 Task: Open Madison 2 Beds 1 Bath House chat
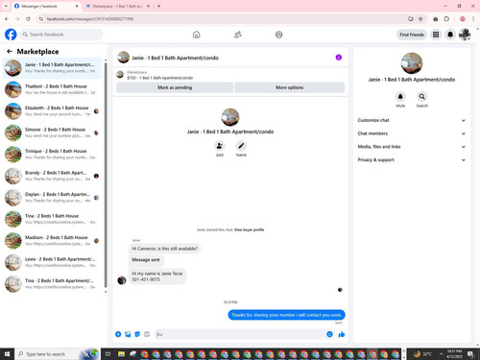click(52, 241)
